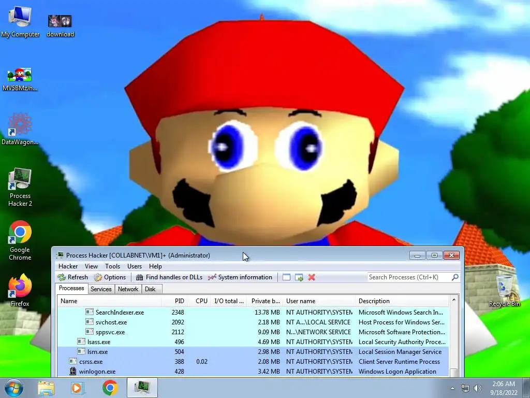Open the Tools menu
This screenshot has width=530, height=398.
coord(112,266)
